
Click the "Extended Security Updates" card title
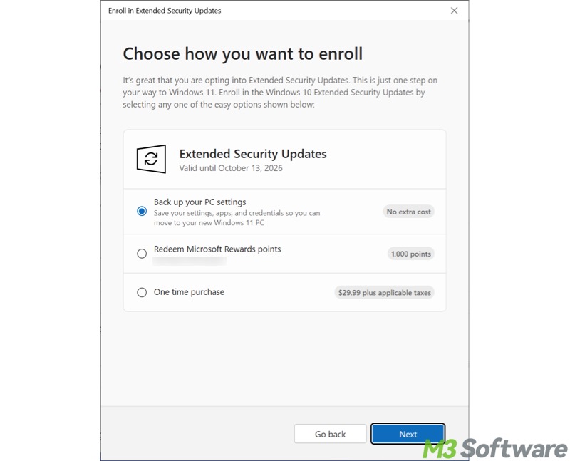pos(253,154)
